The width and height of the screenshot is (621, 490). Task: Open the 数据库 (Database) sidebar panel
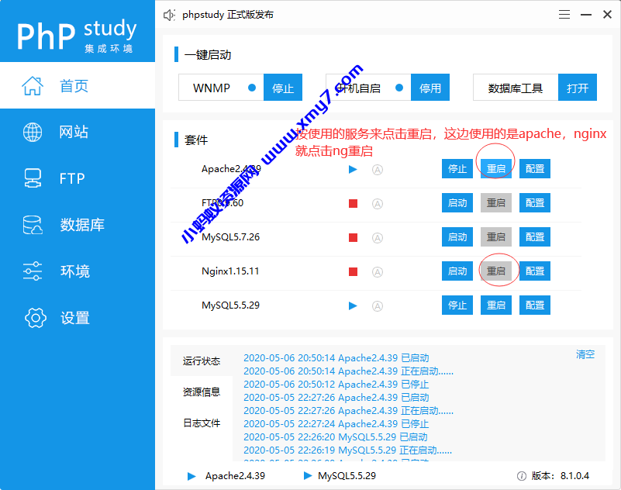[74, 225]
